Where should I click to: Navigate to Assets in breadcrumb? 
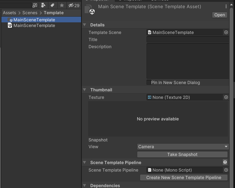10,13
